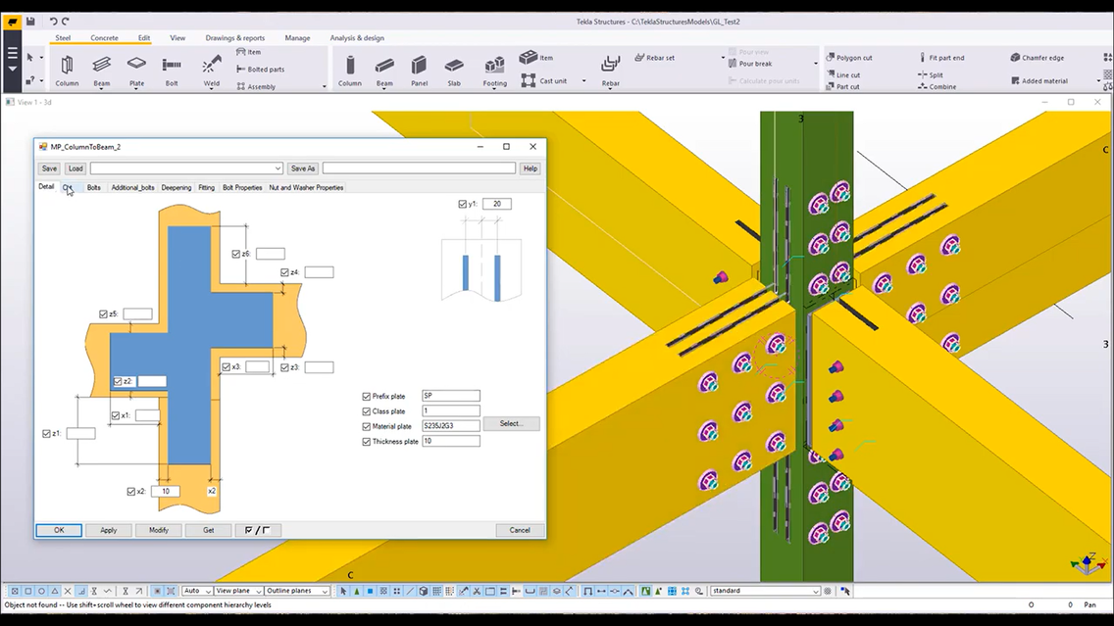Click the Pour break tool
The width and height of the screenshot is (1114, 626).
pos(749,63)
